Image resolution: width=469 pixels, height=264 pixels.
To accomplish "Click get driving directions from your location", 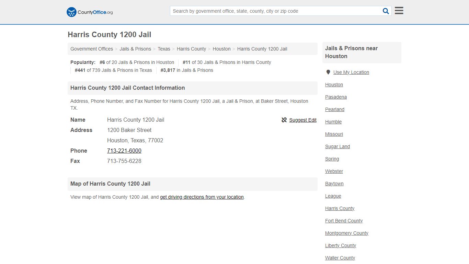I will pos(202,197).
